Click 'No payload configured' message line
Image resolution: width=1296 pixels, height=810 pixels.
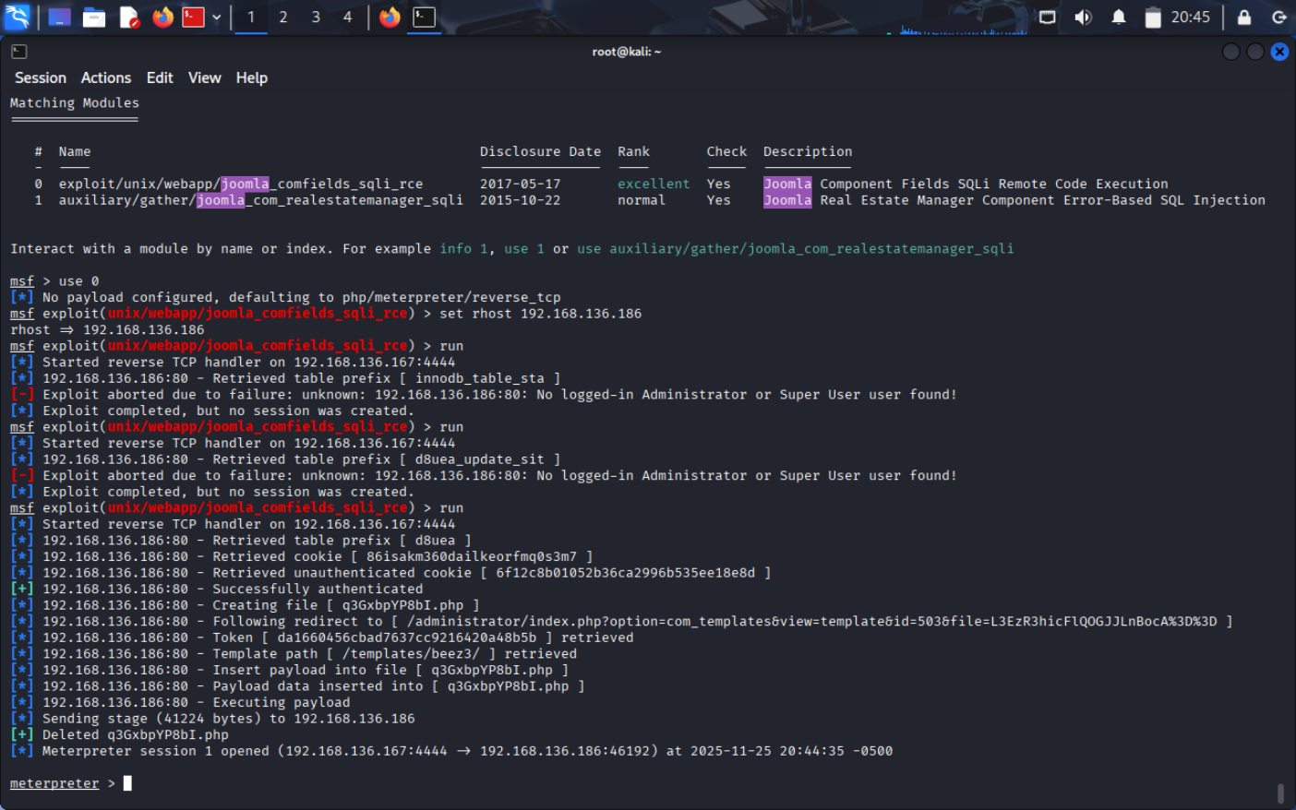tap(302, 297)
